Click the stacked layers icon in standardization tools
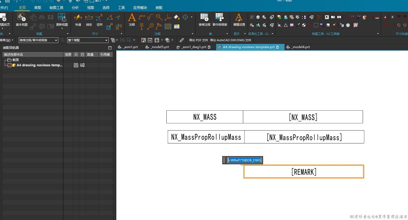 point(258,17)
